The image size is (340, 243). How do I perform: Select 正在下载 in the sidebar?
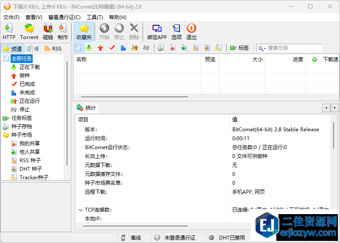[x=29, y=67]
